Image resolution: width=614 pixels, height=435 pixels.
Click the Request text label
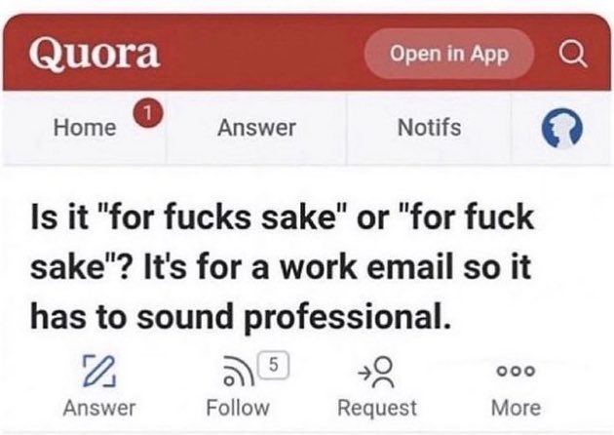click(x=376, y=408)
